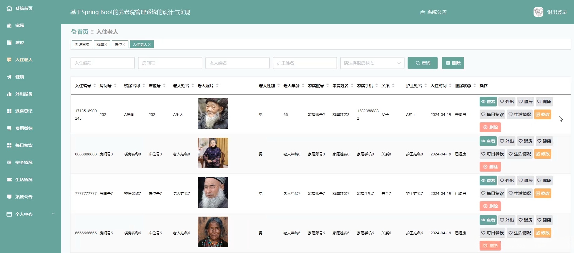Click 健康 for the 老人姓名8 row
Screen dimensions: 574x253
click(544, 141)
